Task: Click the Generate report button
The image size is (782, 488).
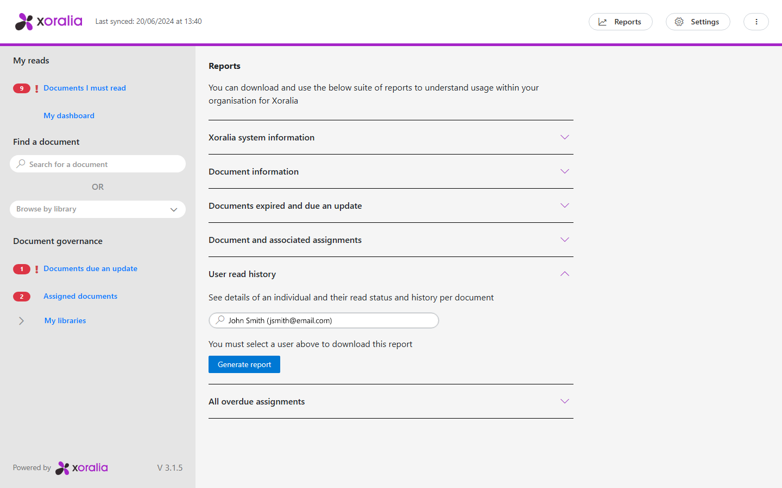Action: click(244, 364)
